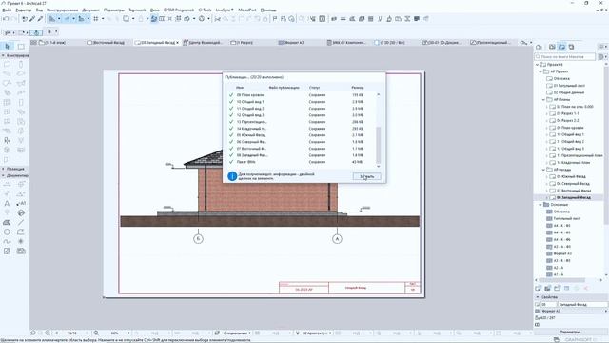Select the Line tool in toolbox
This screenshot has height=343, width=609.
(x=21, y=222)
